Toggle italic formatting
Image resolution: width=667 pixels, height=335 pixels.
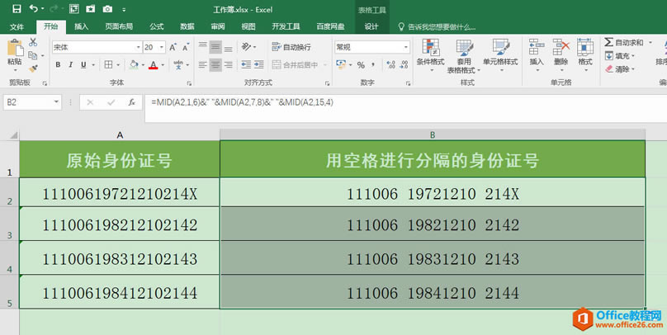(71, 64)
